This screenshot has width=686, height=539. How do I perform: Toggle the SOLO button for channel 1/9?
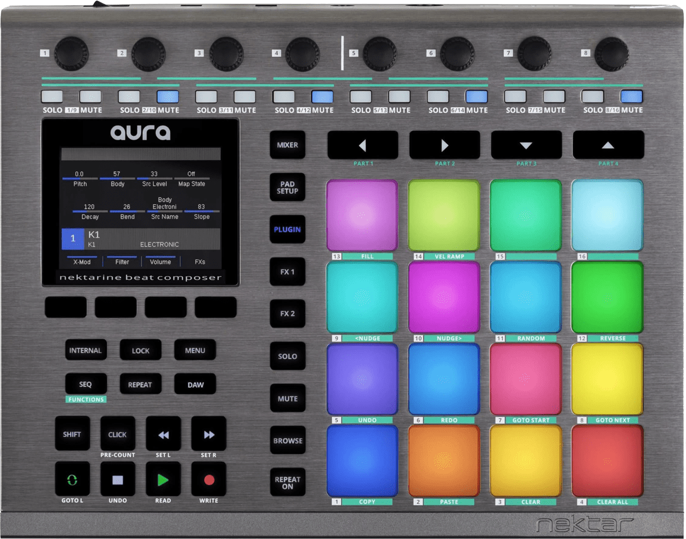click(51, 96)
